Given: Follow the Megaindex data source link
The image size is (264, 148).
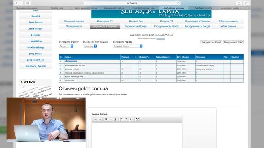Looking at the screenshot, I should coord(160,39).
